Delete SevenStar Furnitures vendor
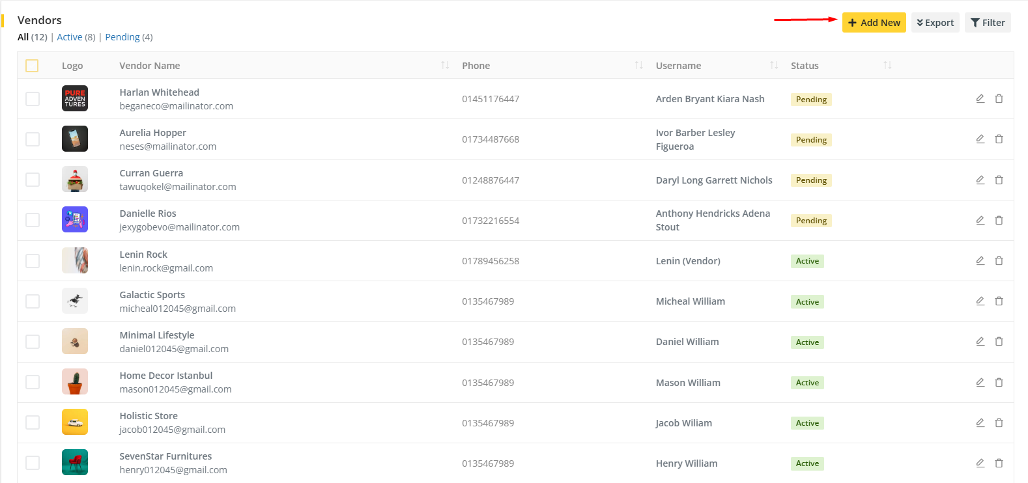This screenshot has width=1028, height=483. 999,463
